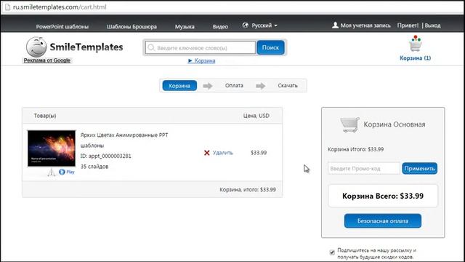
Task: Click the red X delete icon
Action: point(206,153)
